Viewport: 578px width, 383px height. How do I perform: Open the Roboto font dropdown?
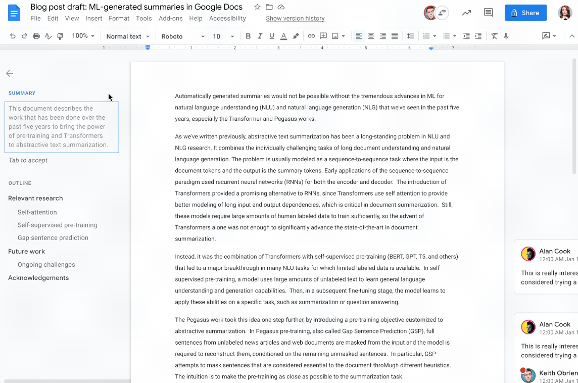[x=182, y=36]
